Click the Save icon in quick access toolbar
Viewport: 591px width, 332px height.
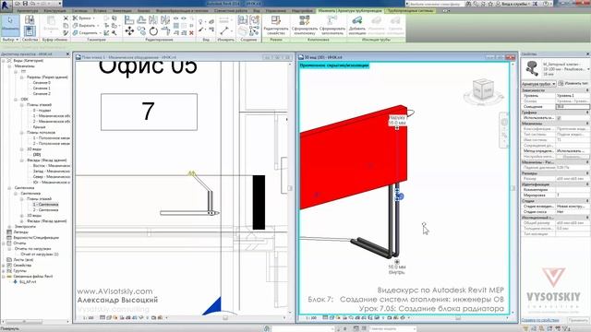(x=25, y=4)
